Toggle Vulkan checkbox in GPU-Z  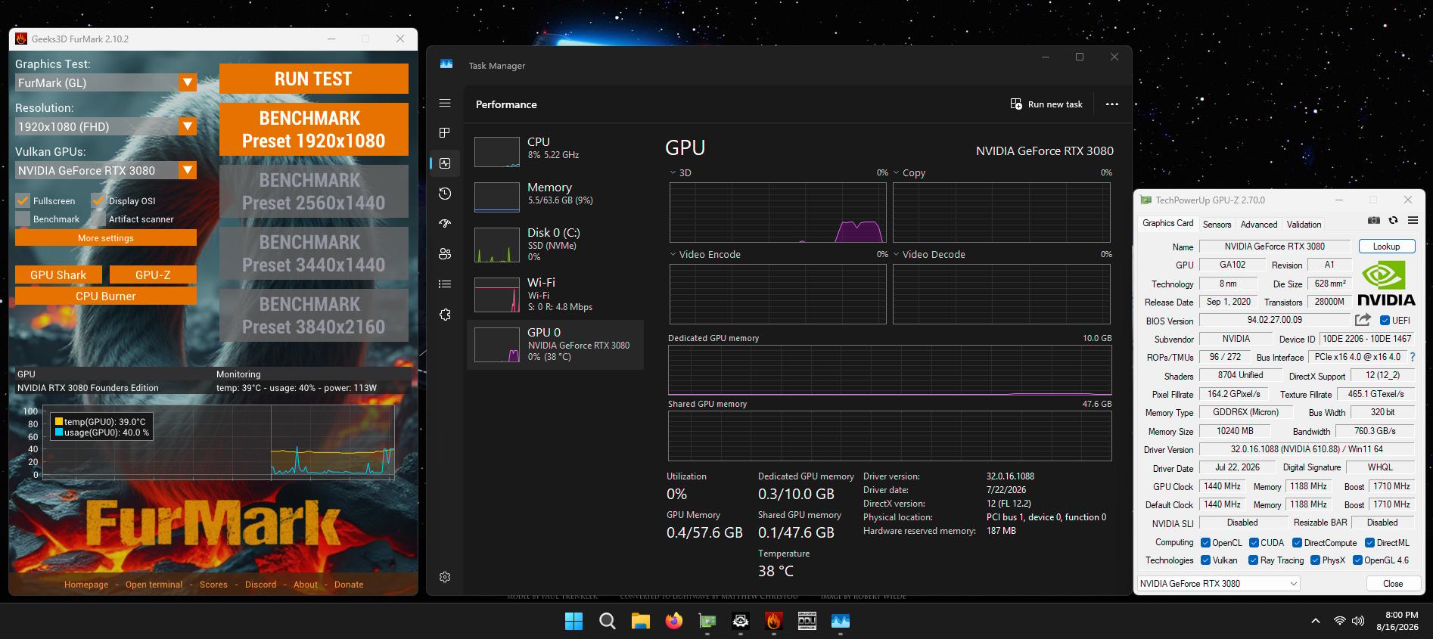1205,560
